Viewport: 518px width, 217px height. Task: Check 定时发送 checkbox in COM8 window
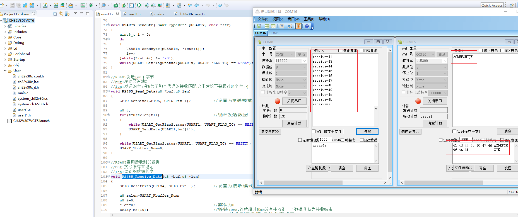click(300, 140)
